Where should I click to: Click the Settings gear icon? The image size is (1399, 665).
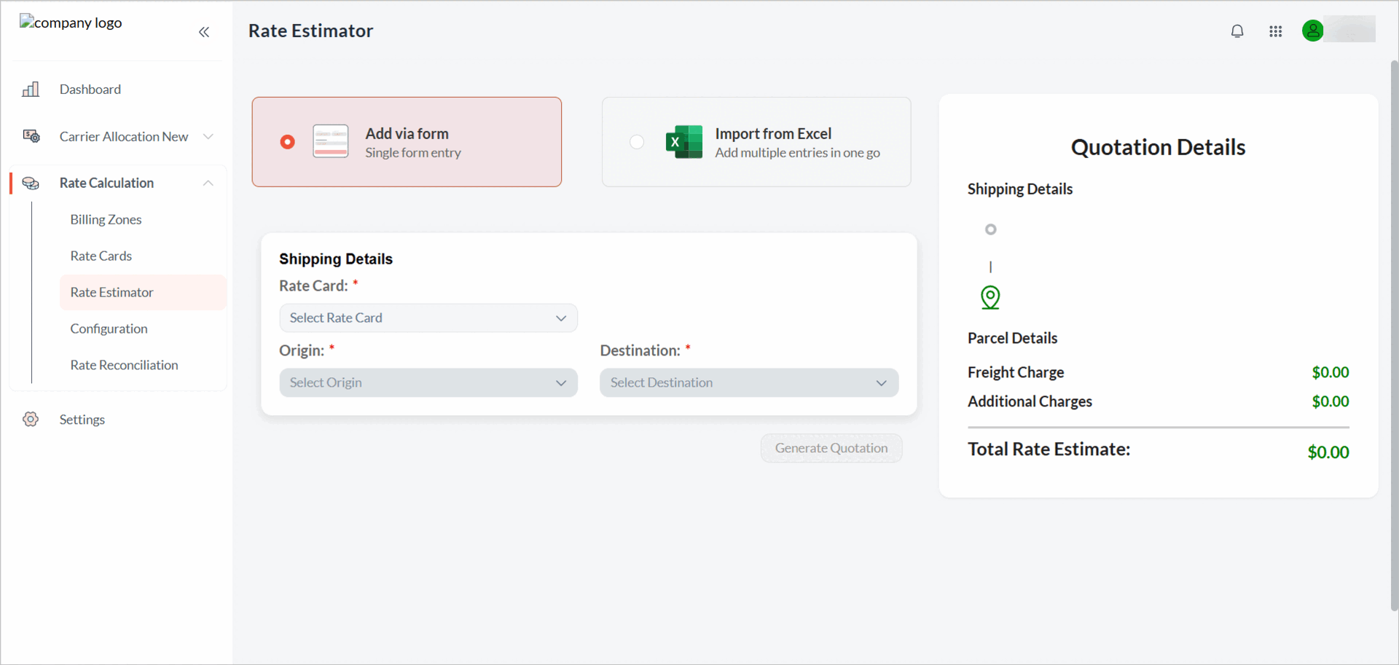31,419
